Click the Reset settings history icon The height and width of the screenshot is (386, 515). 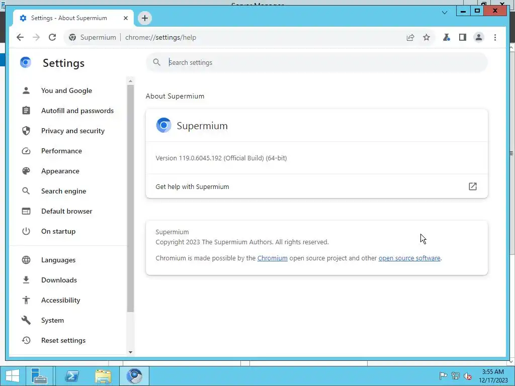pyautogui.click(x=26, y=340)
